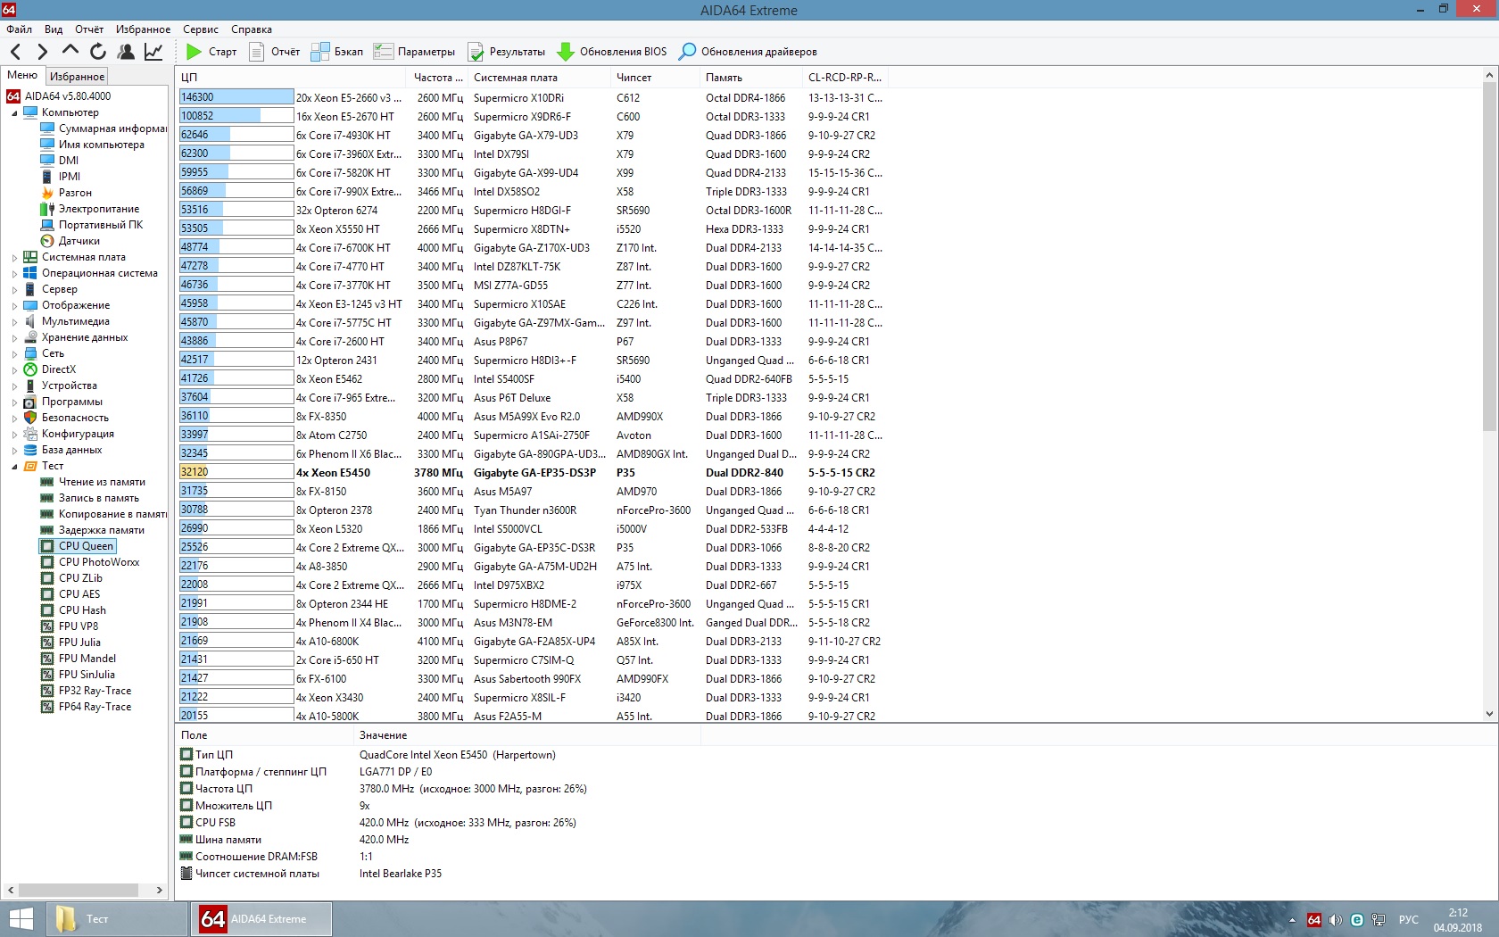Expand the Отображение tree node

coord(14,306)
